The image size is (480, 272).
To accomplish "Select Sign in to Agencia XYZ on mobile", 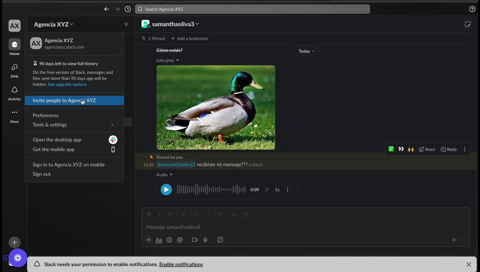I will pos(74,164).
